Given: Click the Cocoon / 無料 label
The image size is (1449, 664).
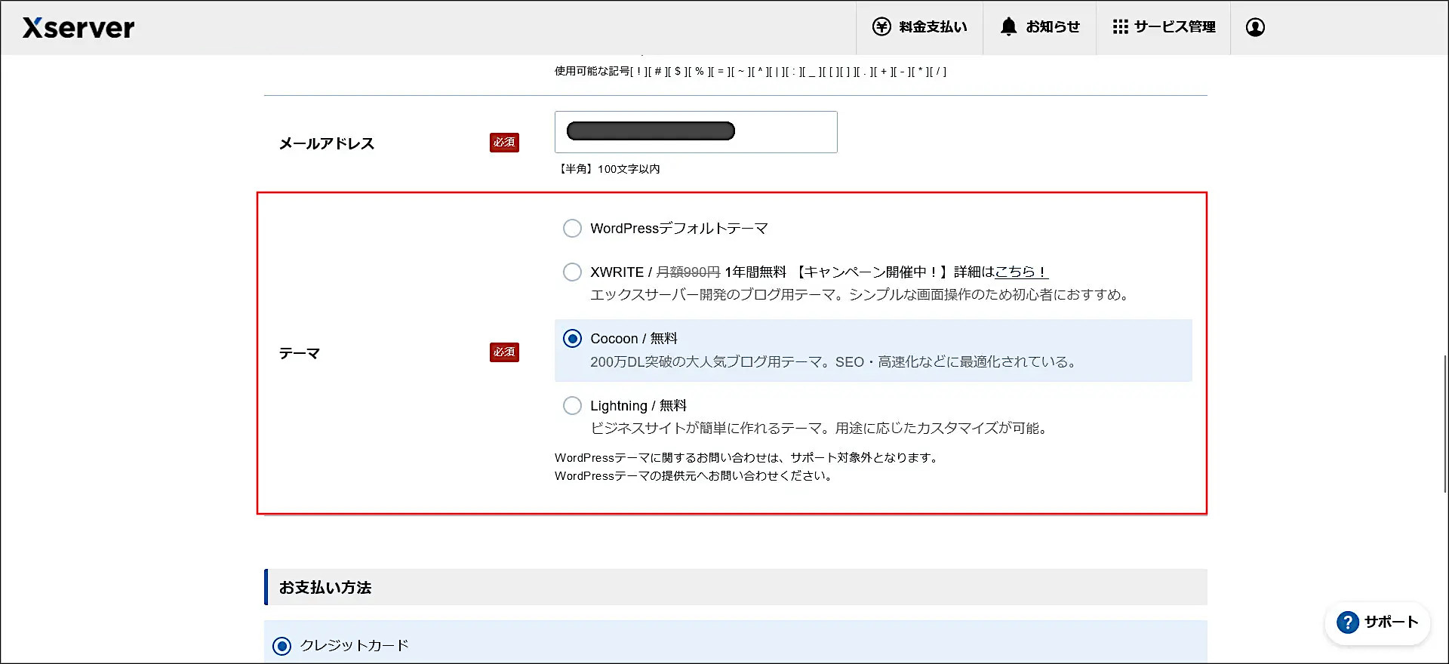Looking at the screenshot, I should point(634,339).
